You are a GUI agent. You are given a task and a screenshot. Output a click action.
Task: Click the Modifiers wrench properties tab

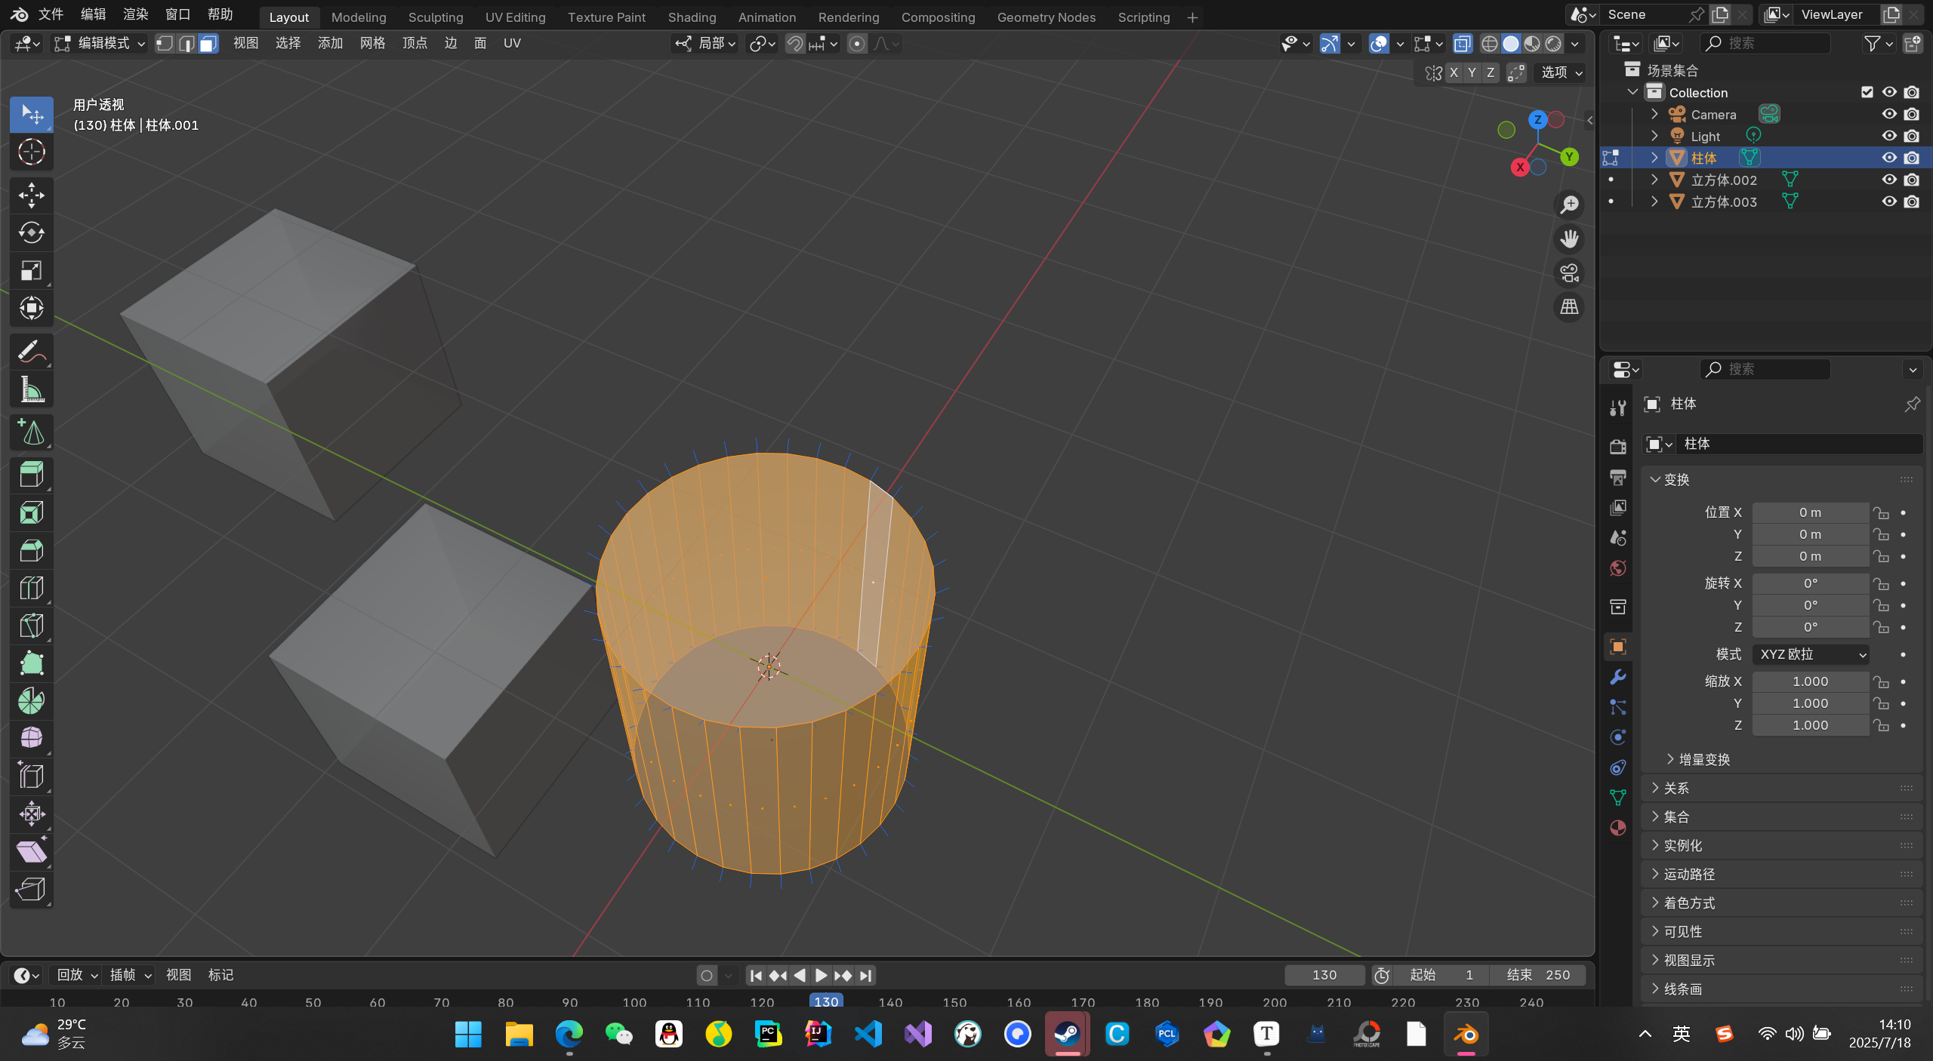(1617, 677)
